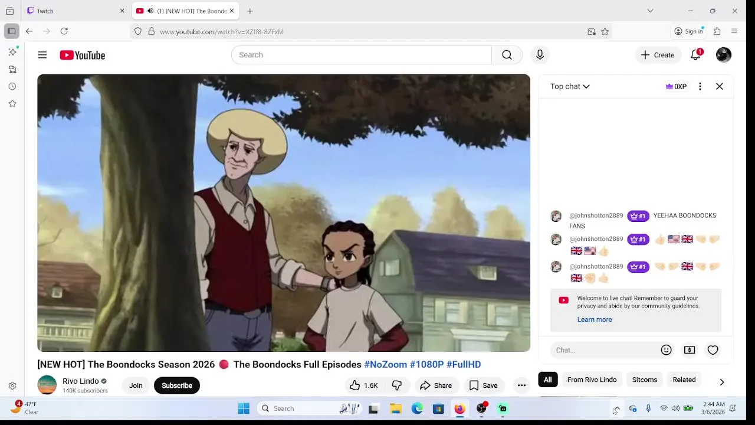The width and height of the screenshot is (755, 425).
Task: Open the #1080P hashtag link
Action: click(x=426, y=364)
